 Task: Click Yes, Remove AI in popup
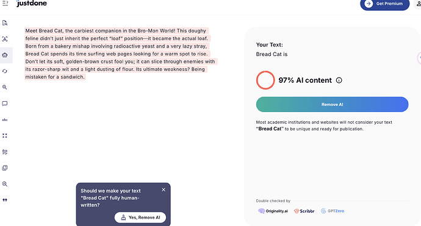pyautogui.click(x=140, y=217)
